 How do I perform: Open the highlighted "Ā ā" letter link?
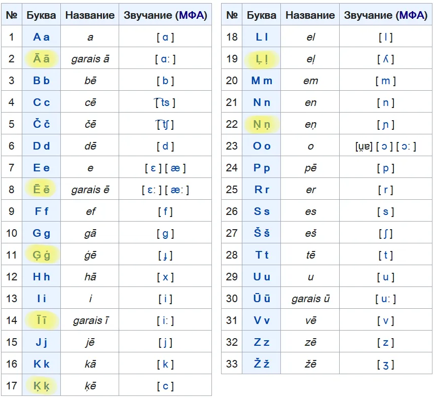coord(41,59)
